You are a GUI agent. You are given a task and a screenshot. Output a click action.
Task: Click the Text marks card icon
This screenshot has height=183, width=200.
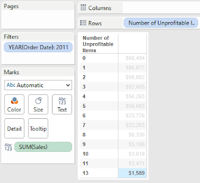click(62, 101)
